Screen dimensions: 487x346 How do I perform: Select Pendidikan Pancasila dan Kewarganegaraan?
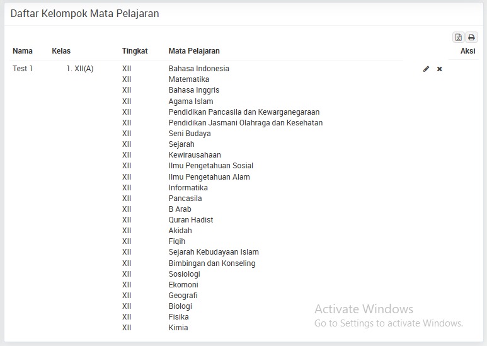(x=244, y=112)
